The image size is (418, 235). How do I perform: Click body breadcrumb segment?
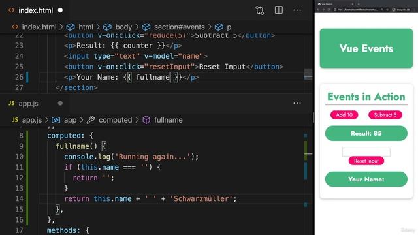pyautogui.click(x=123, y=27)
